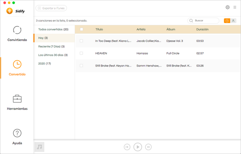Minimize the window with yellow button
Viewport: 241px width, 154px height.
click(9, 3)
